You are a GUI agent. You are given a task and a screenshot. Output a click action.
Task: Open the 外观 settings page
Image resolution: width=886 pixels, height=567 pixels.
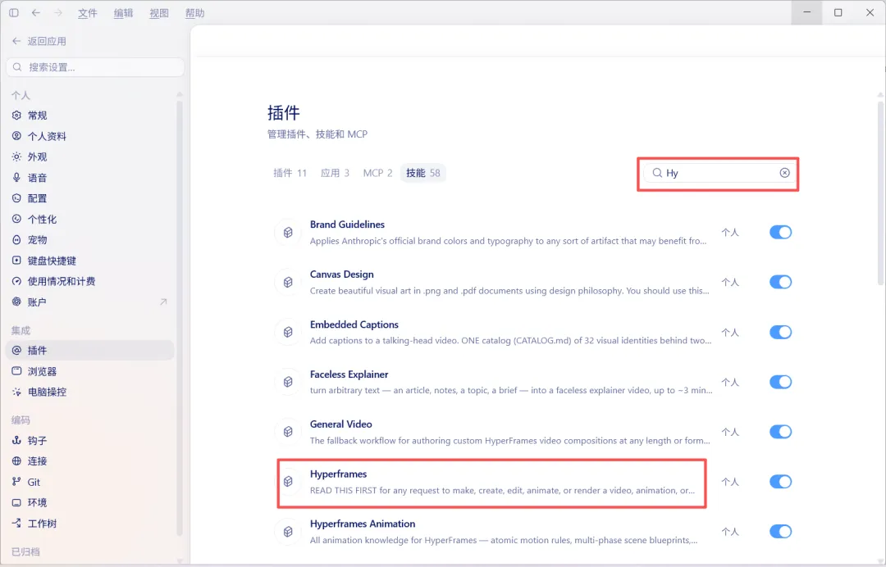(90, 156)
